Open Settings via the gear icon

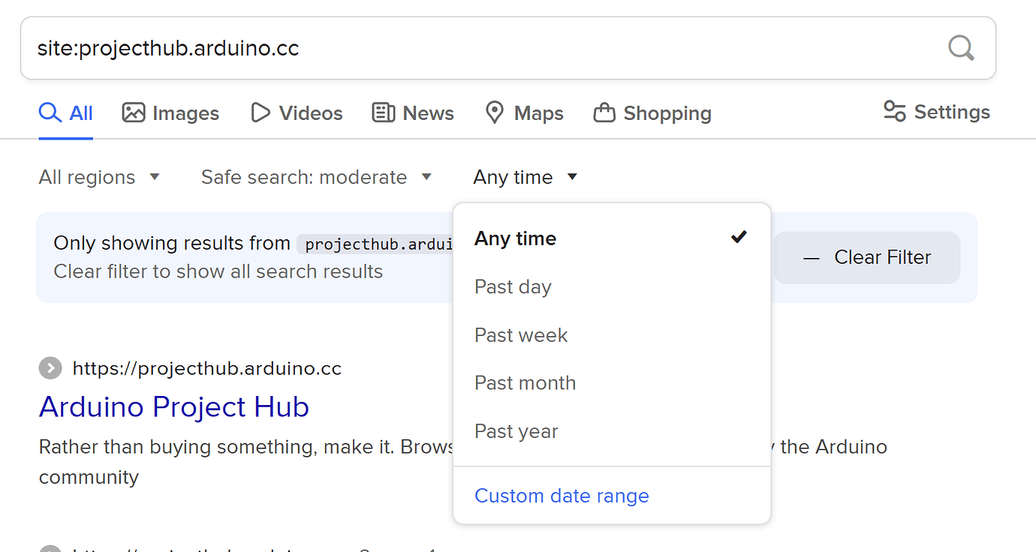893,111
